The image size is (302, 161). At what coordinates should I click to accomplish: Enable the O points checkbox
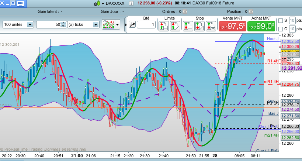(x=281, y=29)
